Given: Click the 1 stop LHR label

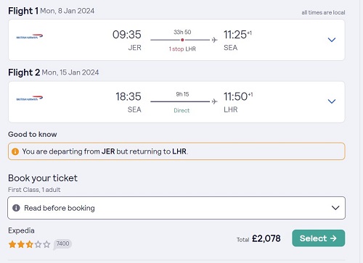Looking at the screenshot, I should [x=182, y=49].
